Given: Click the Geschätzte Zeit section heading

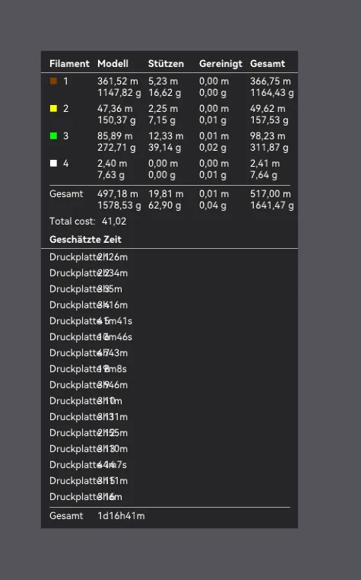Looking at the screenshot, I should (85, 239).
